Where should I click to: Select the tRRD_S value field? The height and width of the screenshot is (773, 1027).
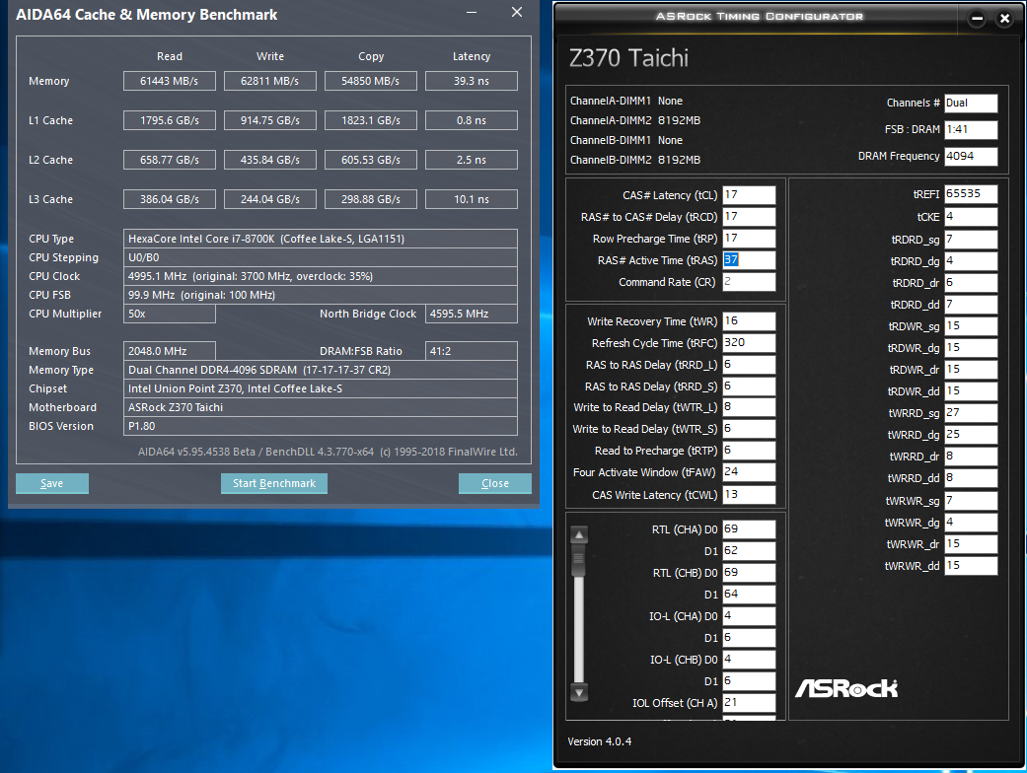tap(749, 386)
